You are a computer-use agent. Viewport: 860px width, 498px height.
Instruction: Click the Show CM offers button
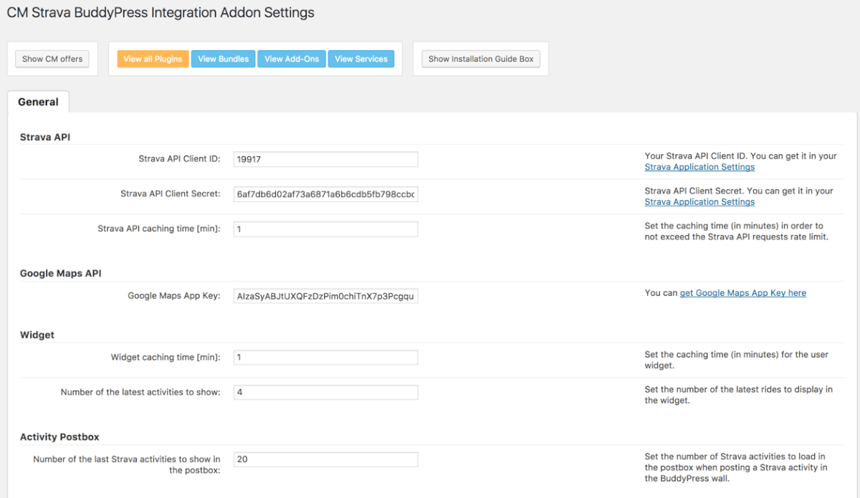pyautogui.click(x=52, y=59)
